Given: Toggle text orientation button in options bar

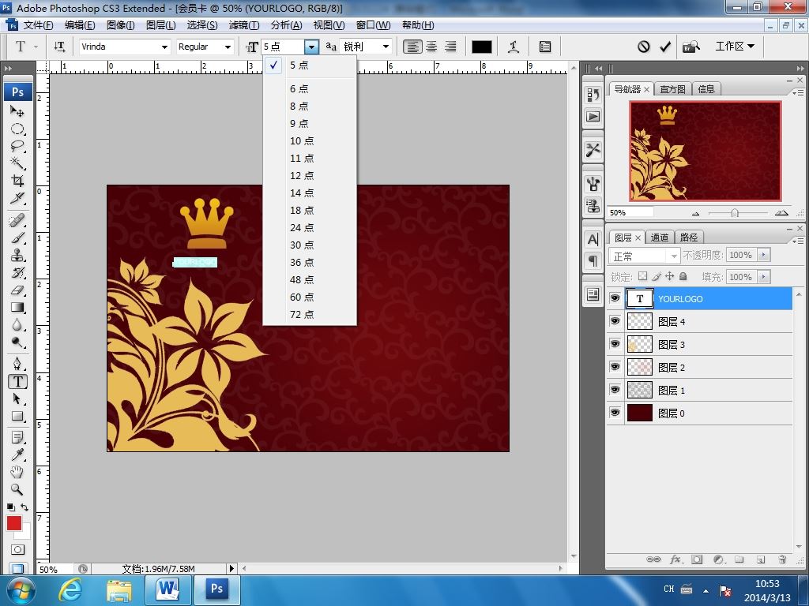Looking at the screenshot, I should pos(59,47).
